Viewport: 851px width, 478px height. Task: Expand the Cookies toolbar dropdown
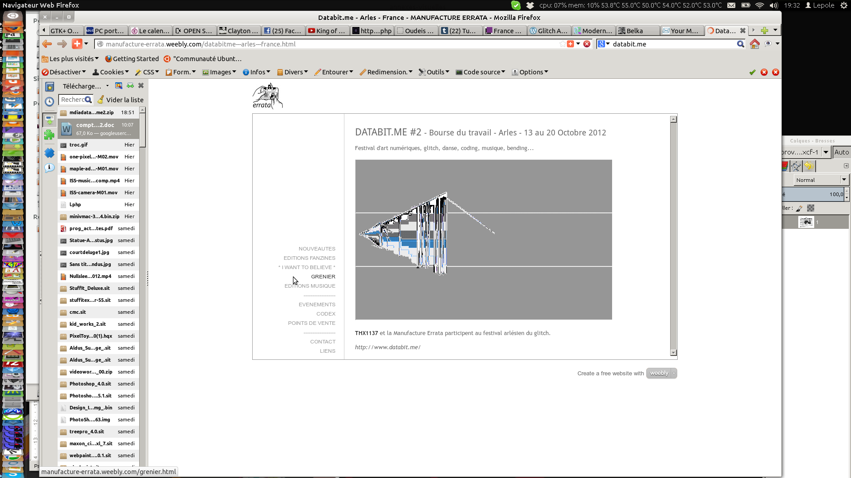click(x=111, y=72)
